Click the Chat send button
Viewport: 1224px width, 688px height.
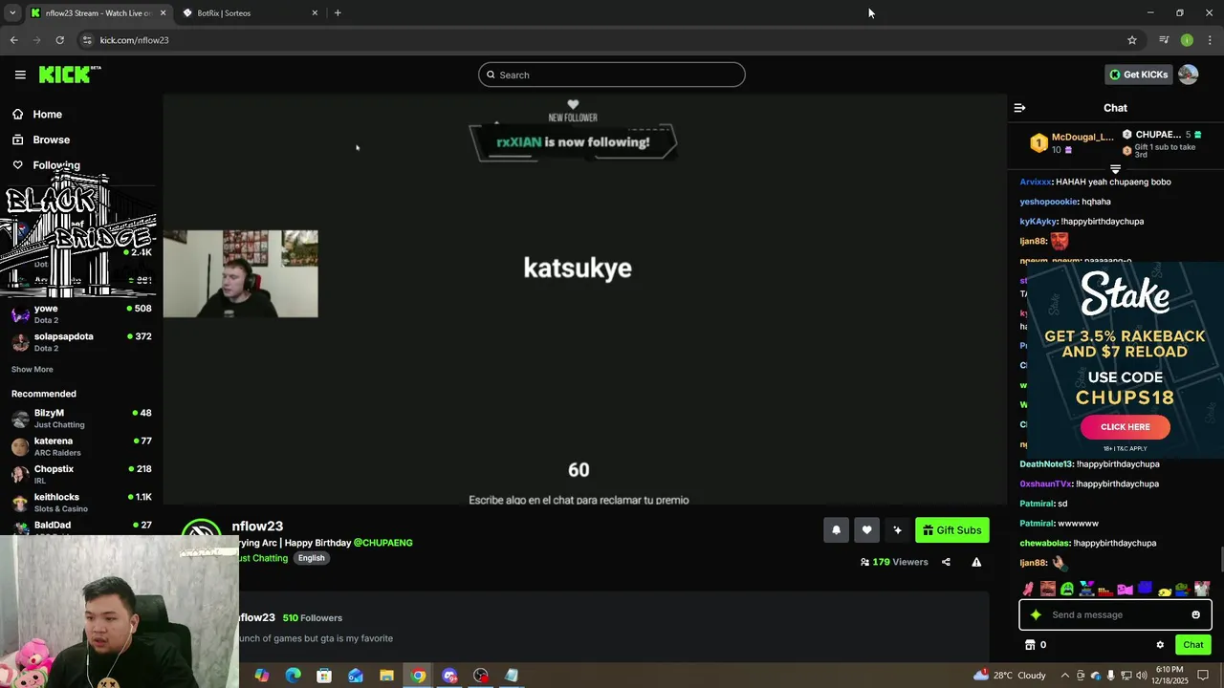[x=1192, y=645]
